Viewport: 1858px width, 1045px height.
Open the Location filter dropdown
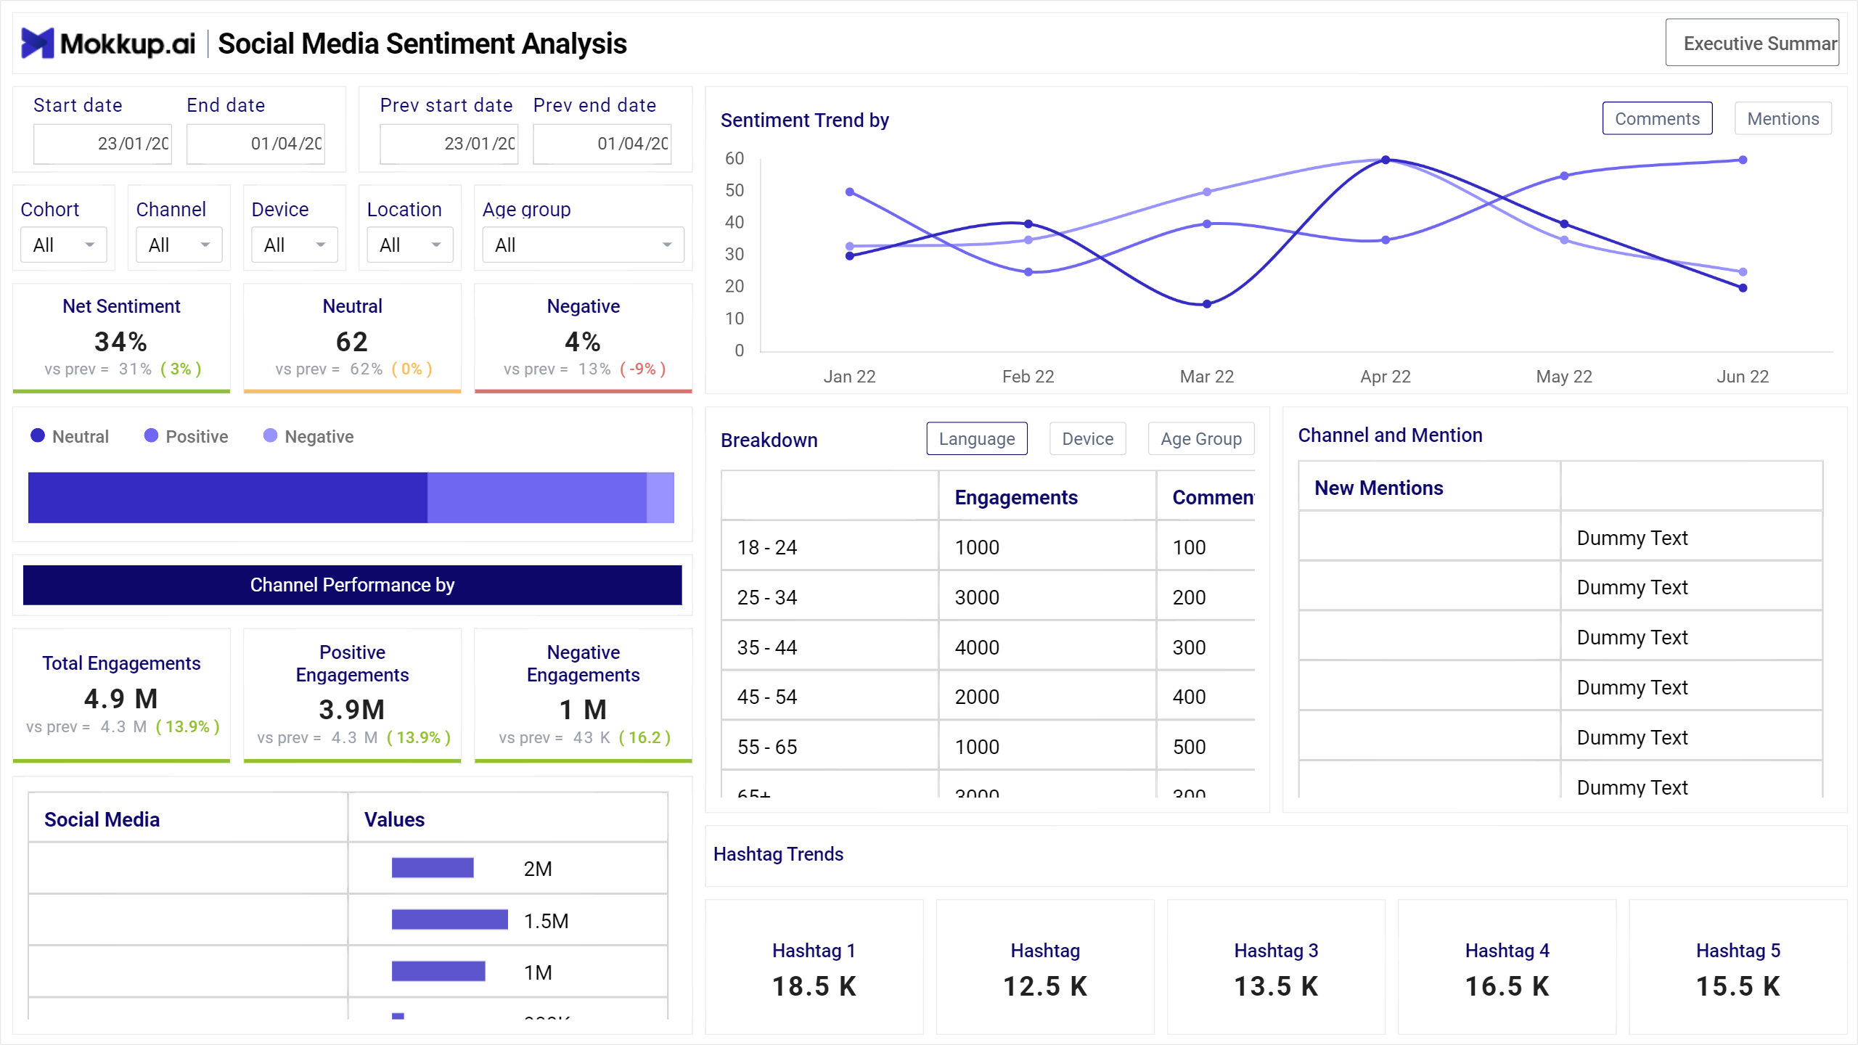coord(410,245)
